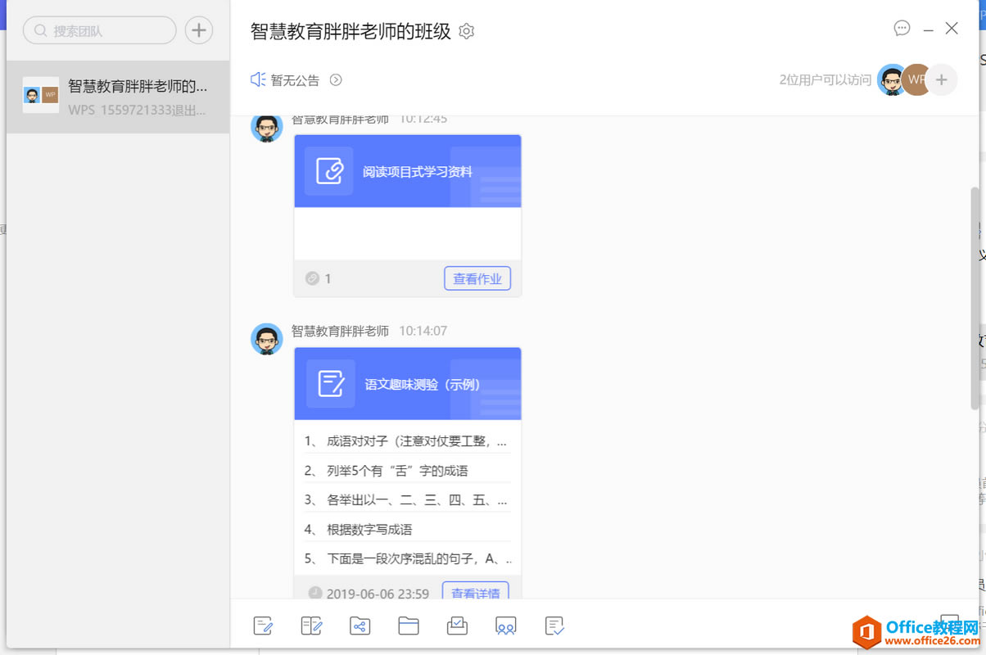Click the 暂无公告 announcement text
Viewport: 986px width, 655px height.
[296, 79]
